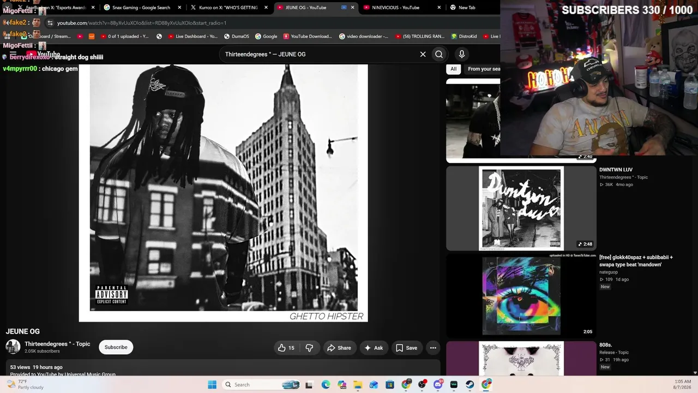Select the From your search filter chip
The image size is (698, 393).
[483, 69]
